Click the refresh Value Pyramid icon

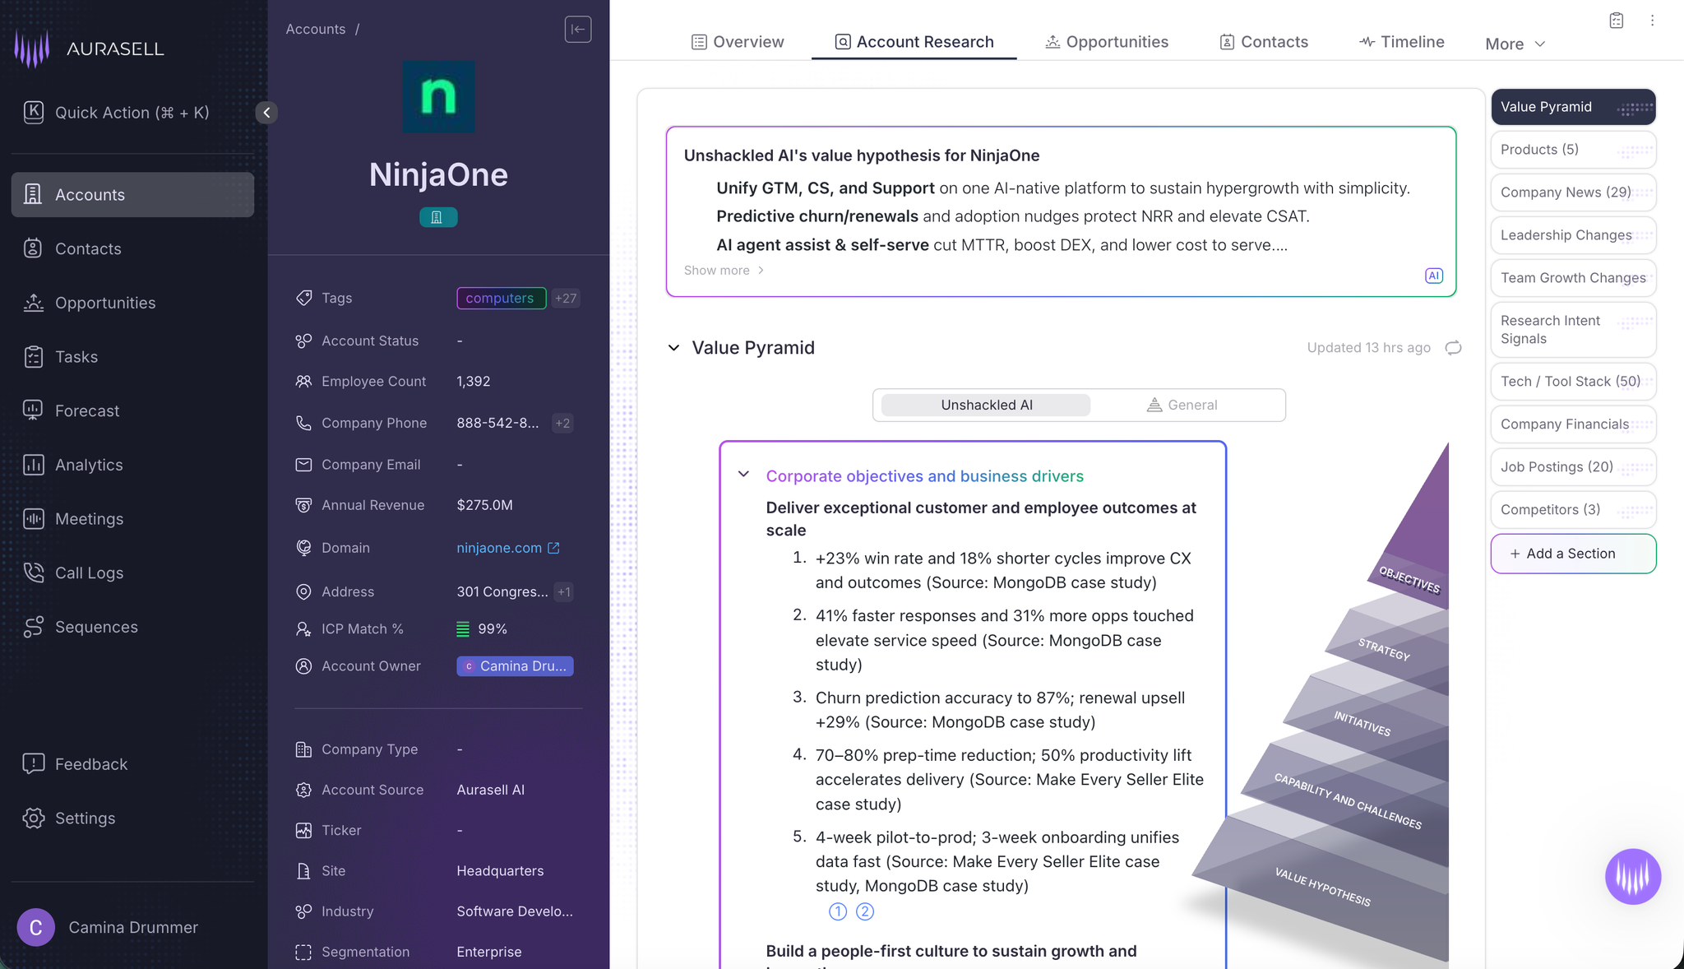(1453, 348)
